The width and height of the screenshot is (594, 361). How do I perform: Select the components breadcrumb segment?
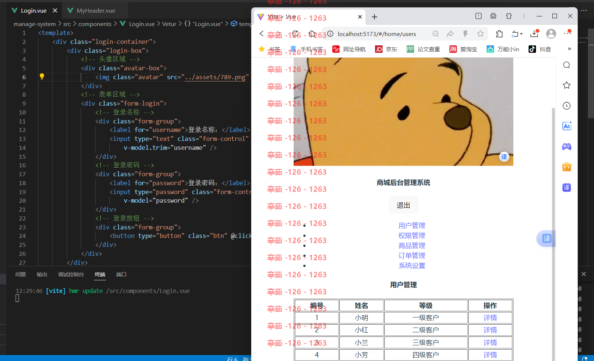95,24
